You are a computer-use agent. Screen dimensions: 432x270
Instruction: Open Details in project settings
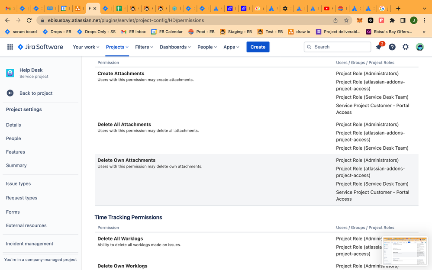13,125
